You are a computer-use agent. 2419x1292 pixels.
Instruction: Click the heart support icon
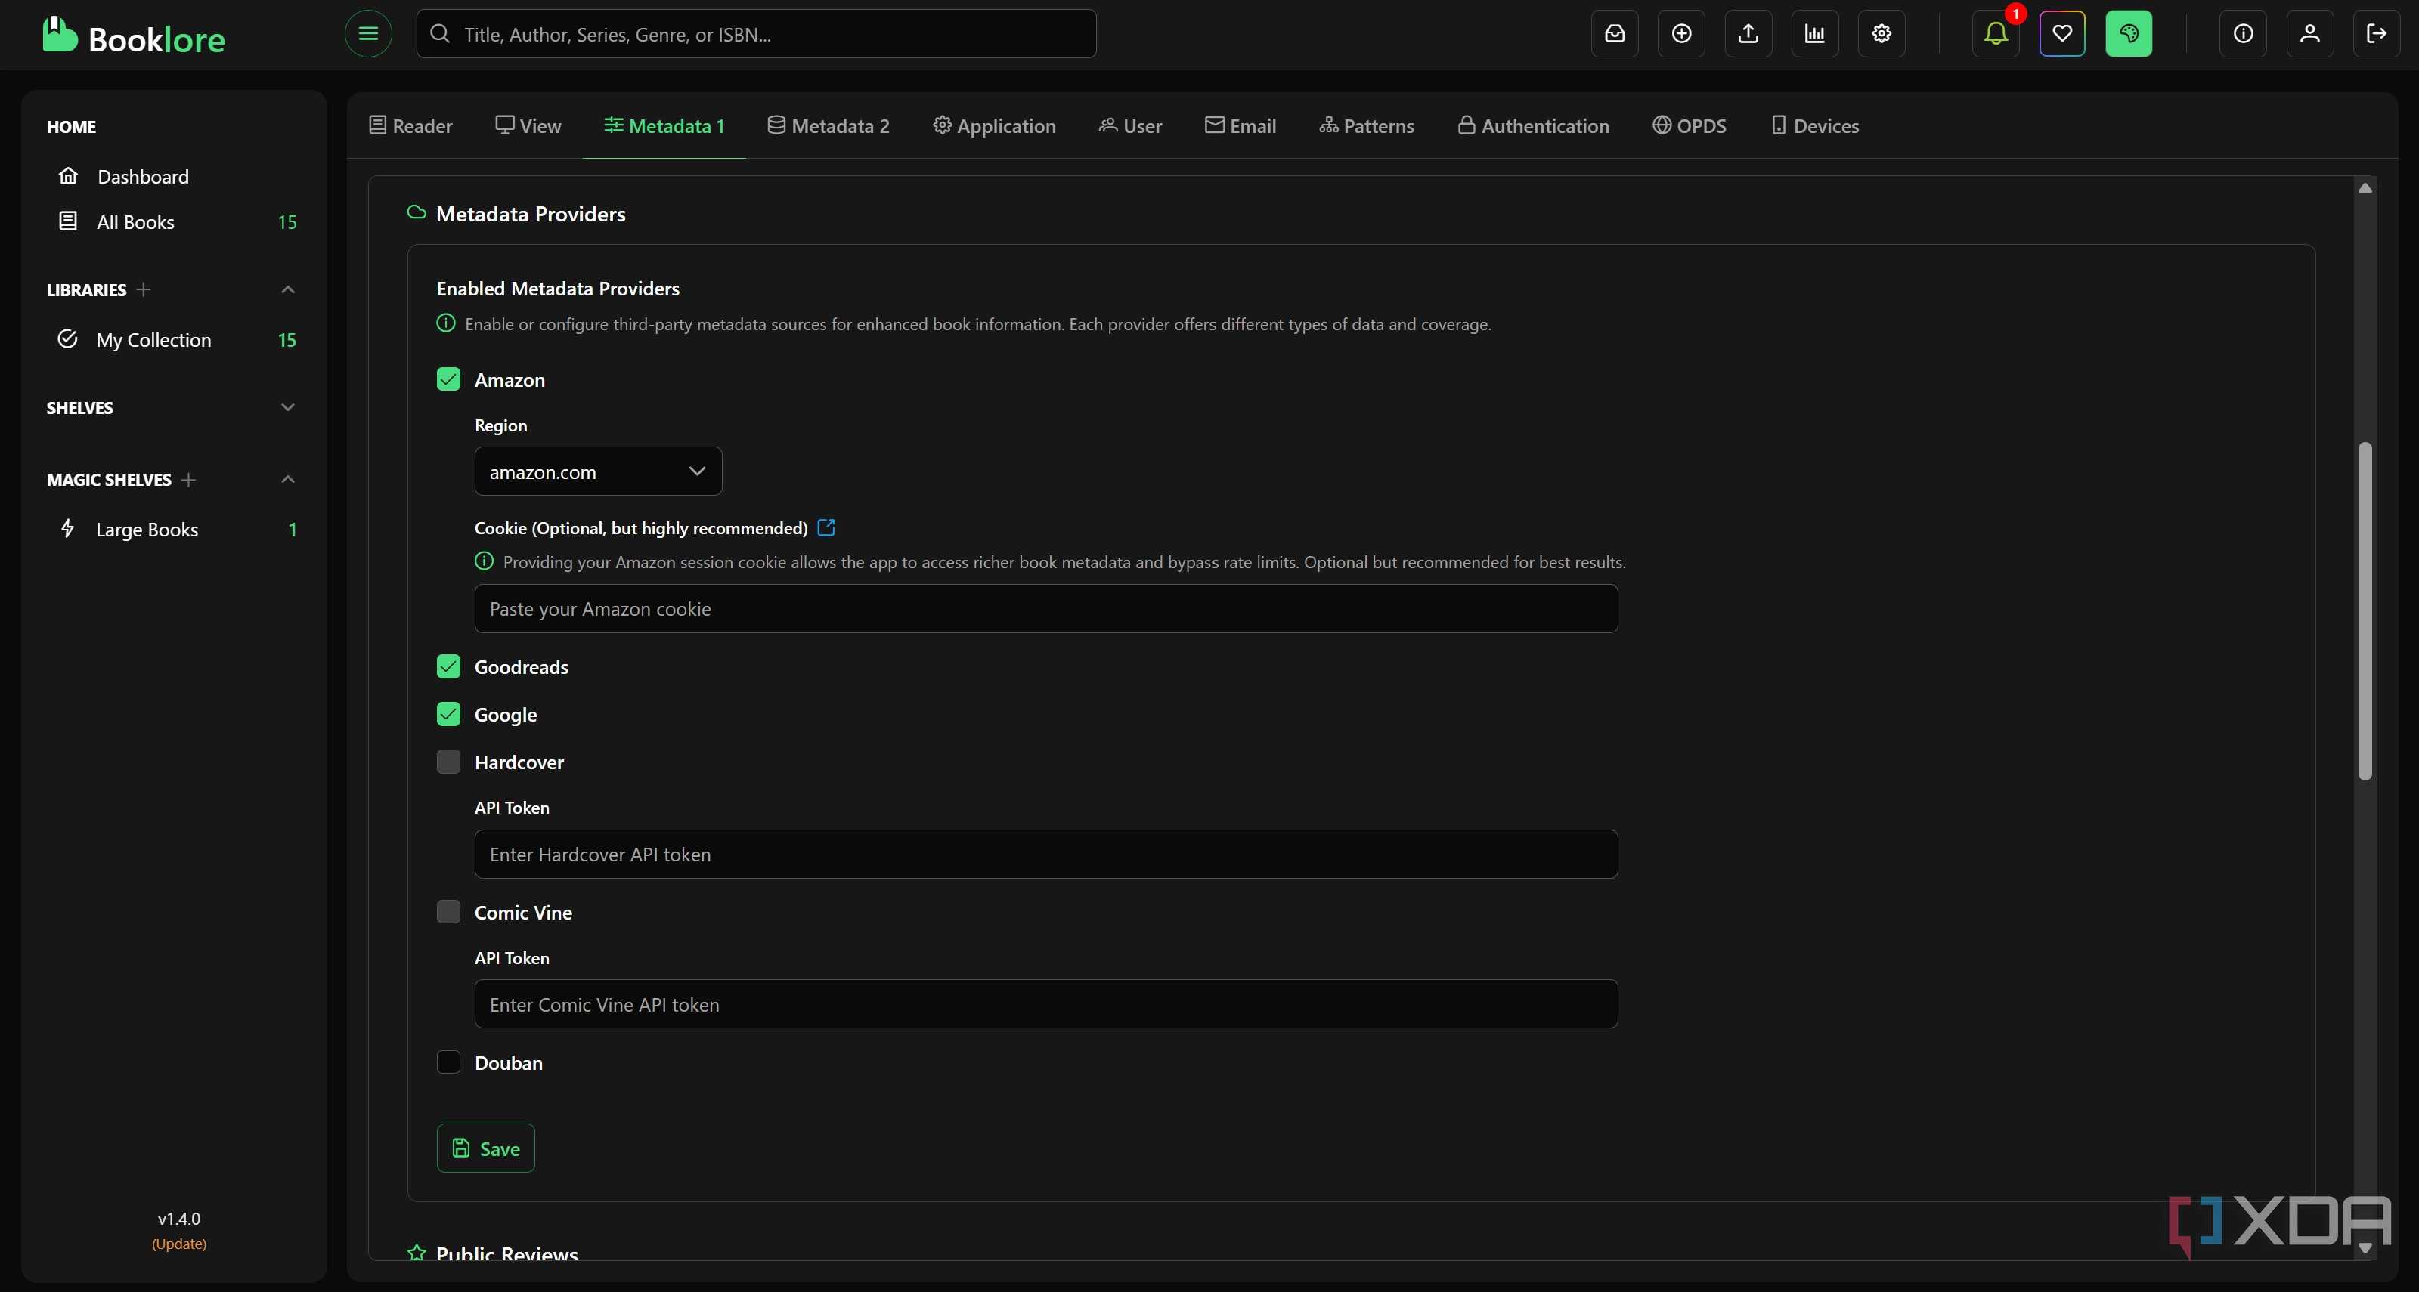[2062, 34]
